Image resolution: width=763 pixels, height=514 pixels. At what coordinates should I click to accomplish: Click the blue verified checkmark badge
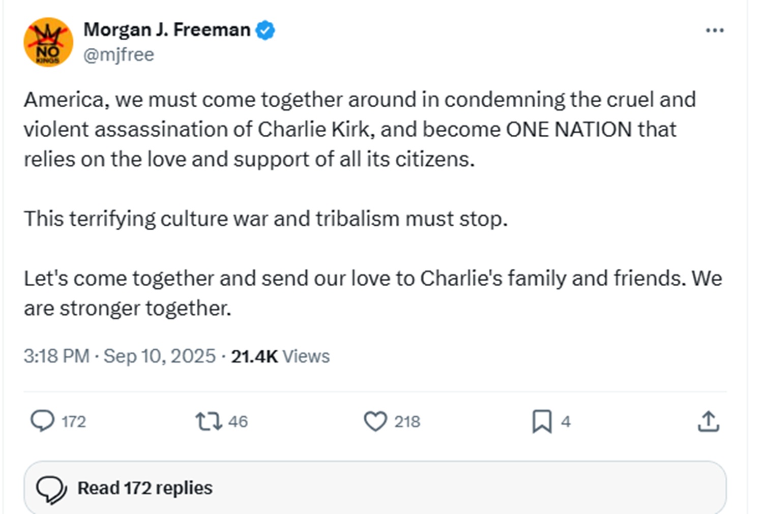coord(265,30)
